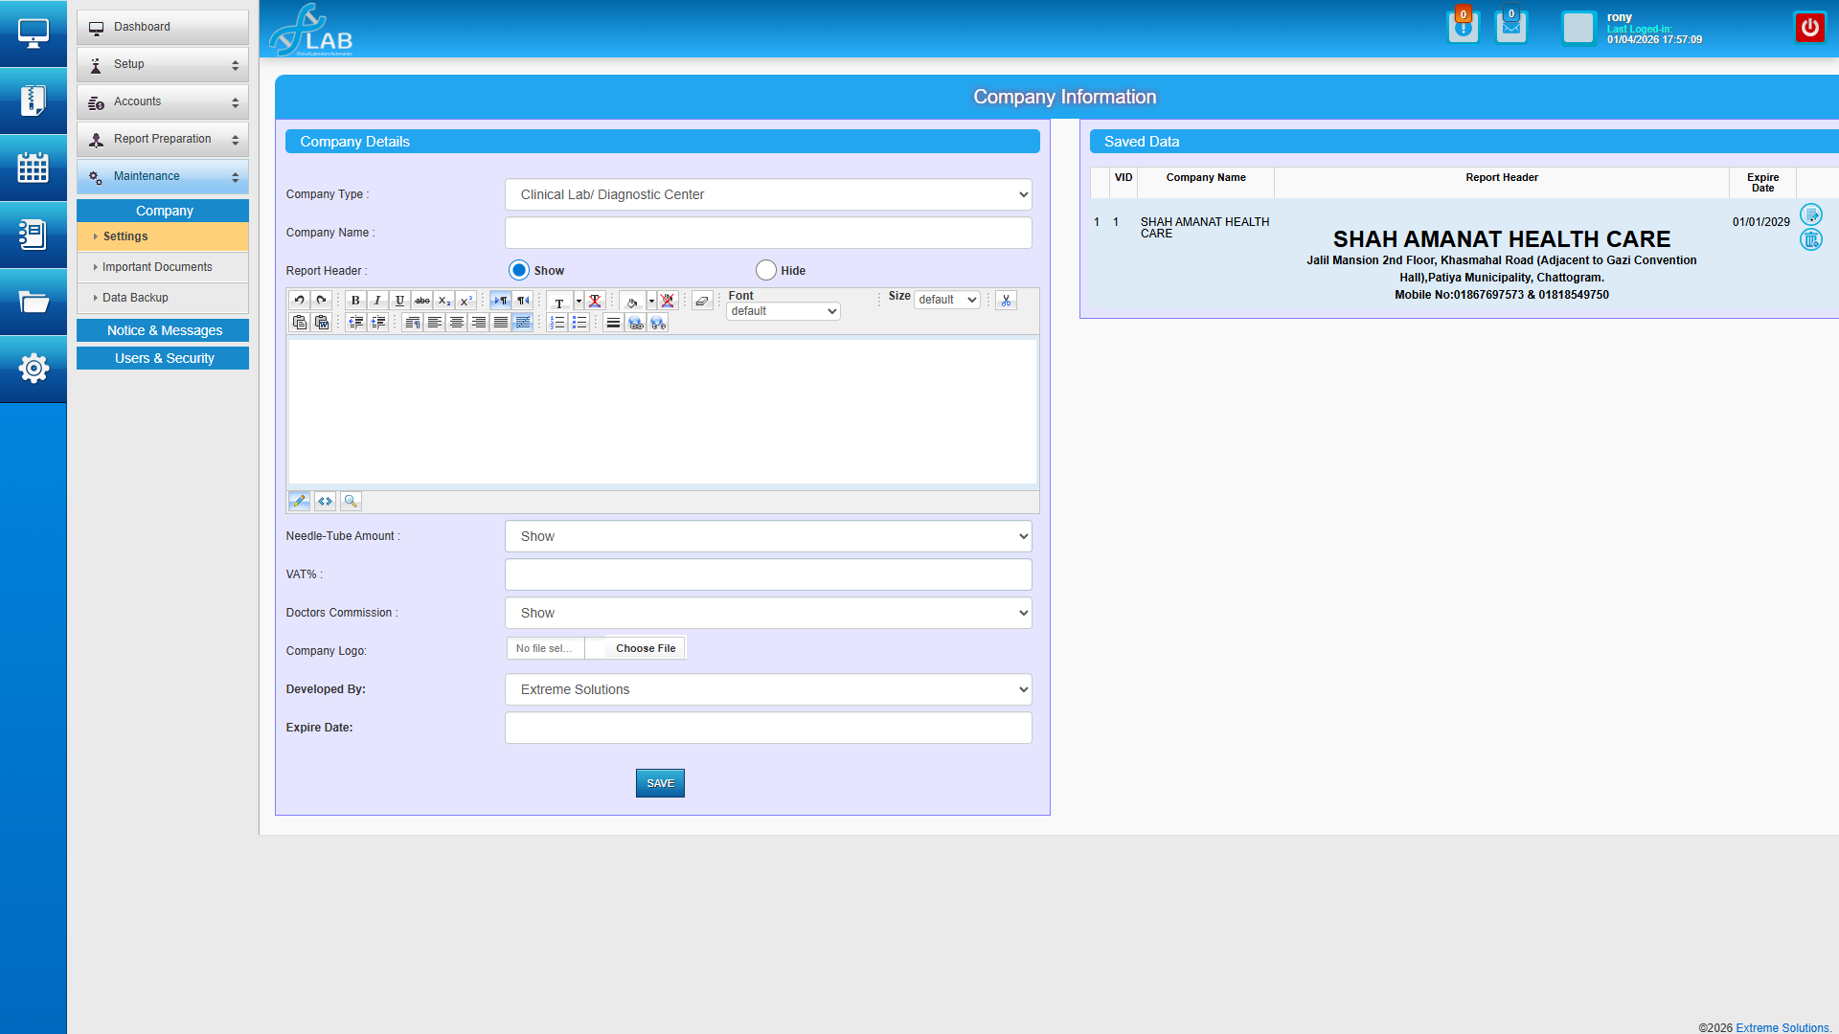Click the SAVE button
Viewport: 1839px width, 1034px height.
(x=660, y=783)
